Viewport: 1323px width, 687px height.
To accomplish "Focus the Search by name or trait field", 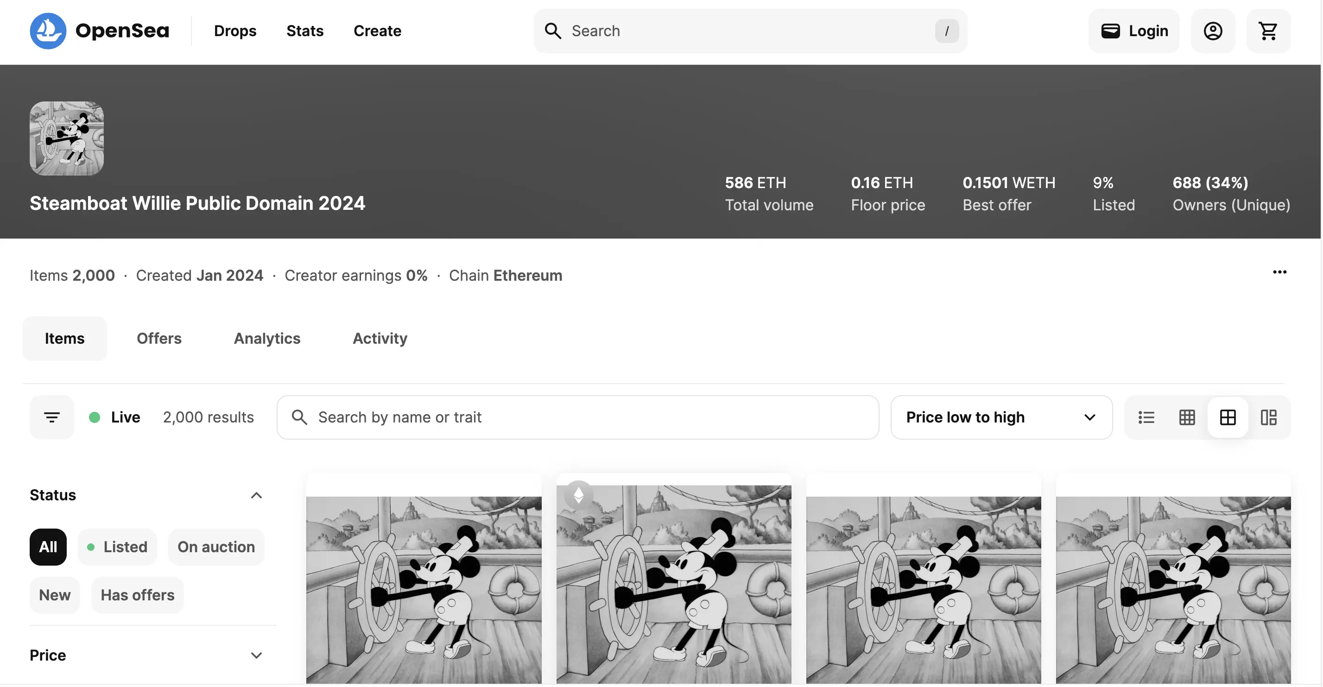I will [x=578, y=417].
